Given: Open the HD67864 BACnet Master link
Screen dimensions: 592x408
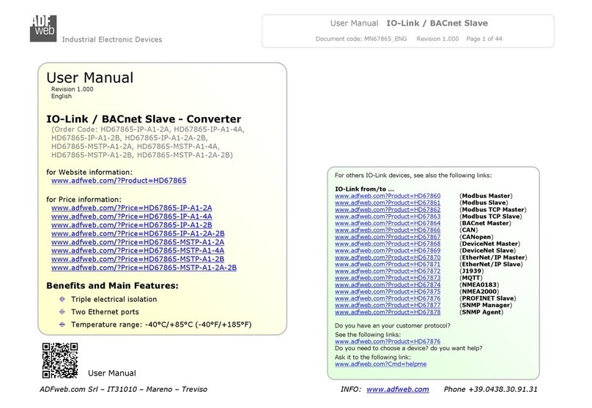Looking at the screenshot, I should (x=388, y=223).
